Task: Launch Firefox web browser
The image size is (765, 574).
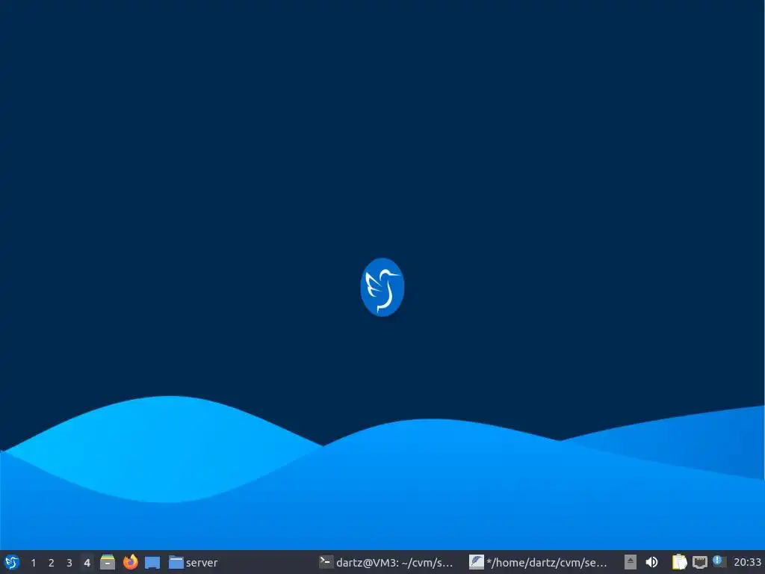Action: [130, 562]
